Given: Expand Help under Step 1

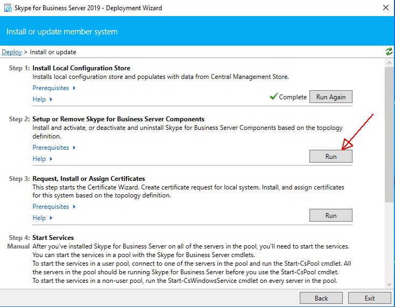Looking at the screenshot, I should (43, 99).
